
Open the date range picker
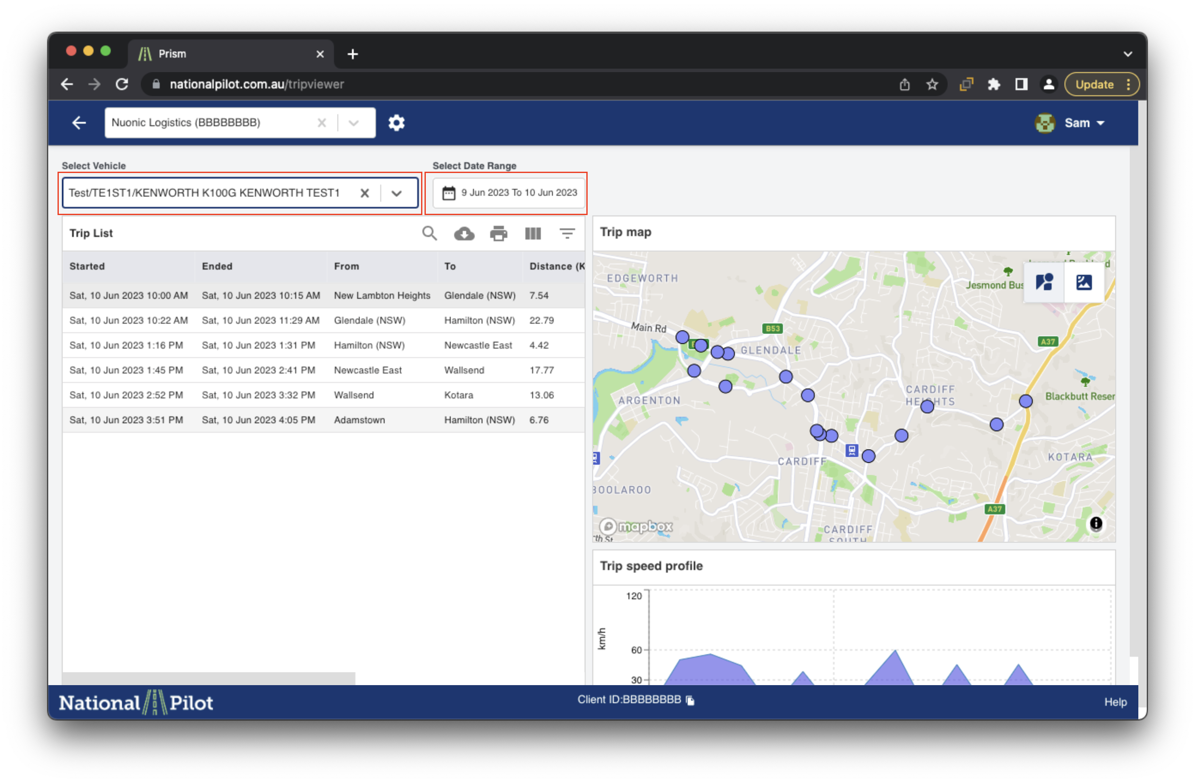click(509, 193)
